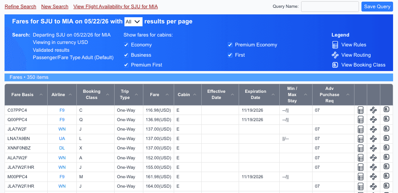The width and height of the screenshot is (398, 193).
Task: View booking class icon for M00PPC4 fare
Action: [x=386, y=176]
